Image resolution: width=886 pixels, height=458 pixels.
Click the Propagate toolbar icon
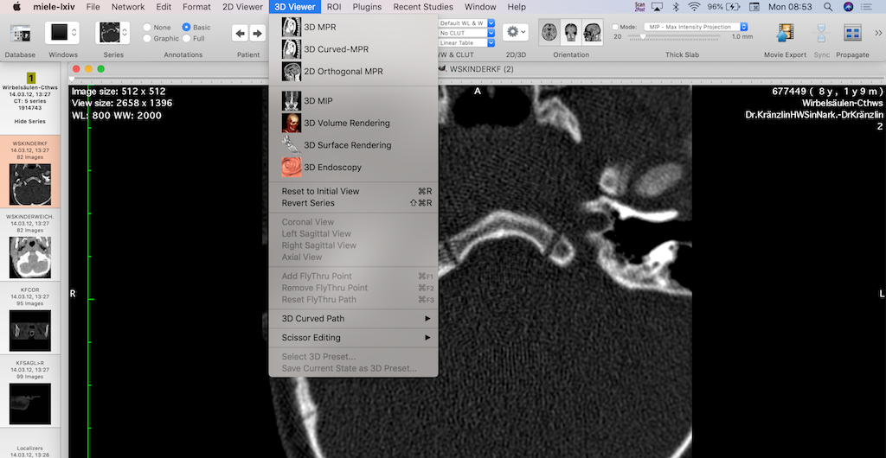(854, 34)
